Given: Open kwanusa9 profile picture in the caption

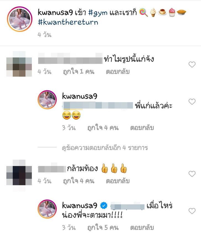Looking at the screenshot, I should pyautogui.click(x=20, y=19).
